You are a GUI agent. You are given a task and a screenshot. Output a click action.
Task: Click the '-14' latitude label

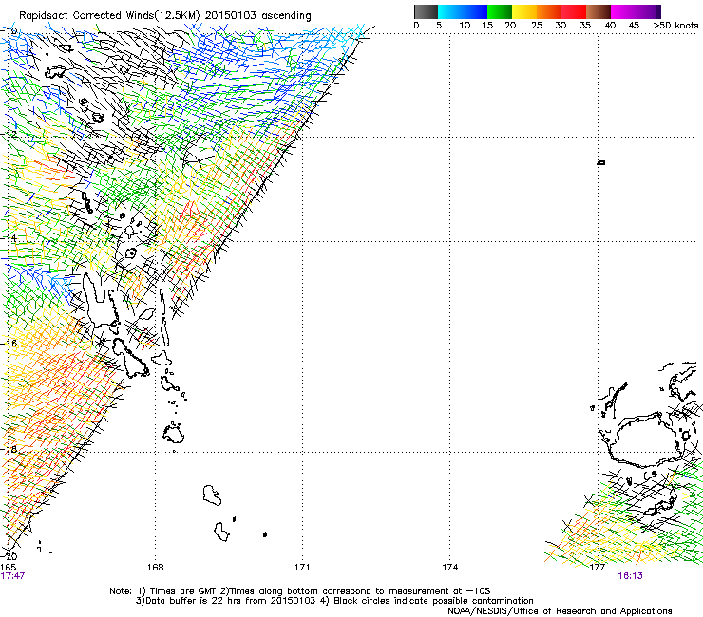click(x=9, y=238)
